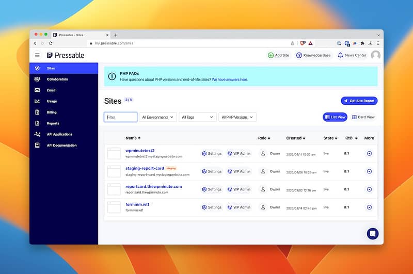Open API Applications in the sidebar
The height and width of the screenshot is (274, 413).
pyautogui.click(x=63, y=134)
